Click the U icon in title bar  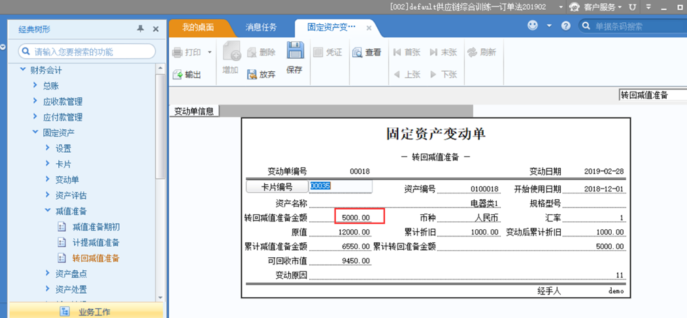pyautogui.click(x=632, y=7)
